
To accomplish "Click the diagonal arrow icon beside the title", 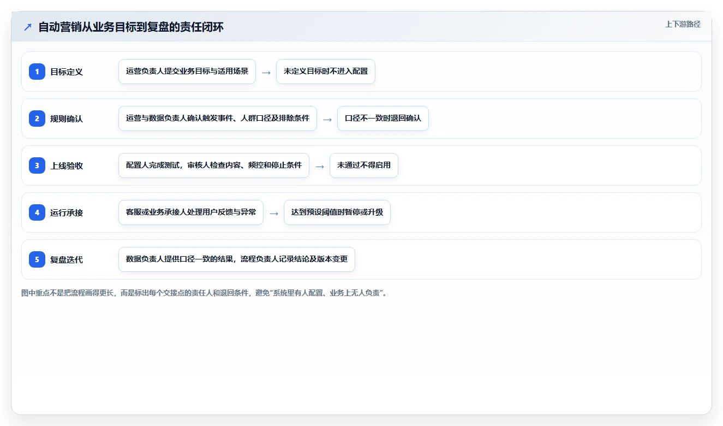I will pyautogui.click(x=28, y=27).
